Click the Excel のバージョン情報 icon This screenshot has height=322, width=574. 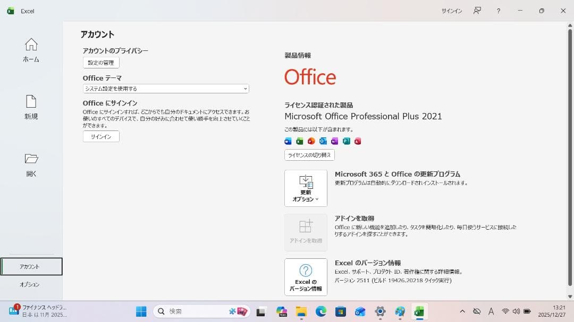tap(306, 277)
